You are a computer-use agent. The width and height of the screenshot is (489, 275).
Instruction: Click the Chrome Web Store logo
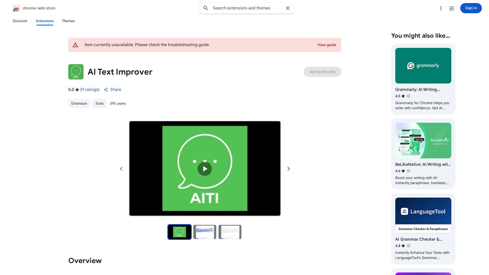point(16,8)
